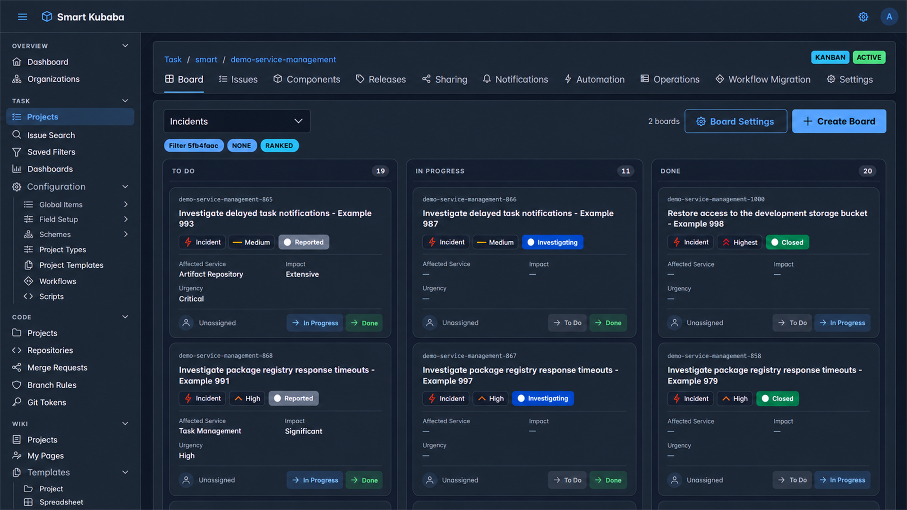
Task: Expand Field Setup arrow
Action: (x=126, y=219)
